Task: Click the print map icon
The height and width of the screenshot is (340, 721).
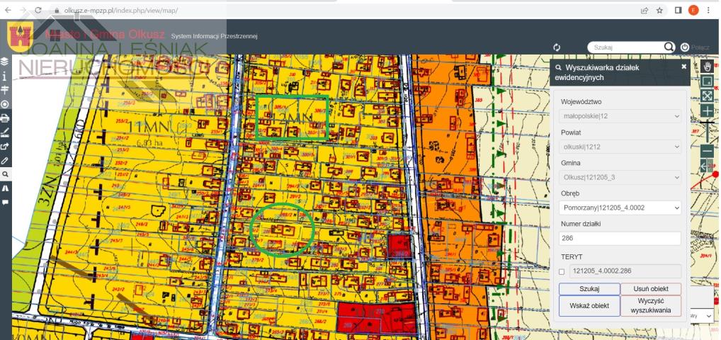Action: 4,118
